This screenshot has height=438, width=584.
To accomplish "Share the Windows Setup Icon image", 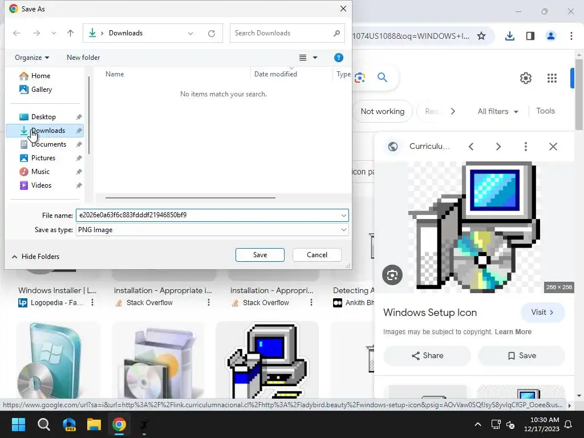I will pos(427,356).
